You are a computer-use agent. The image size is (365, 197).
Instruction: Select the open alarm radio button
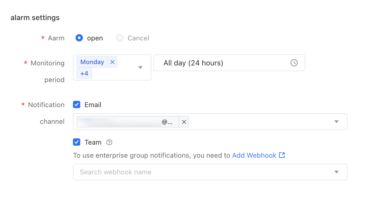click(79, 38)
